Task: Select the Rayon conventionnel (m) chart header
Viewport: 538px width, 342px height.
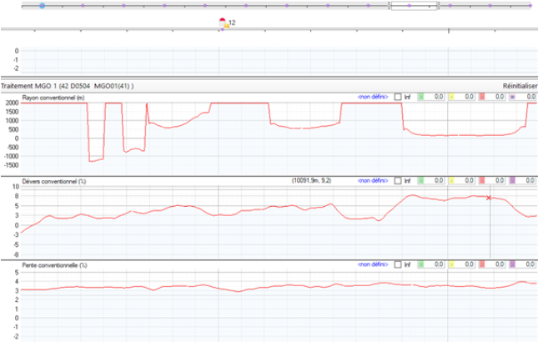Action: click(54, 98)
